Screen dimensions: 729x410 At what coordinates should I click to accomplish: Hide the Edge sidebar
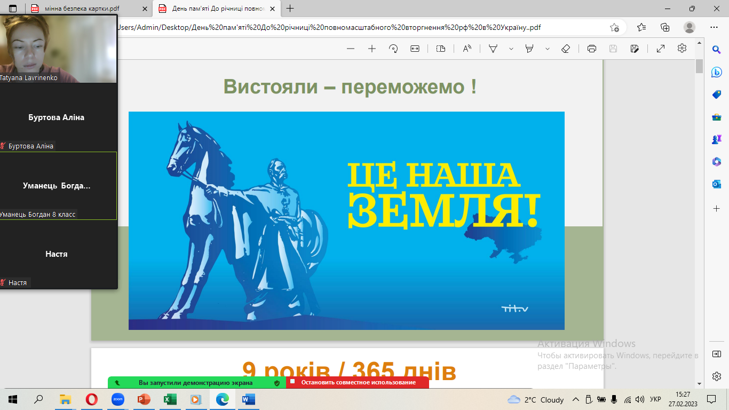[717, 354]
